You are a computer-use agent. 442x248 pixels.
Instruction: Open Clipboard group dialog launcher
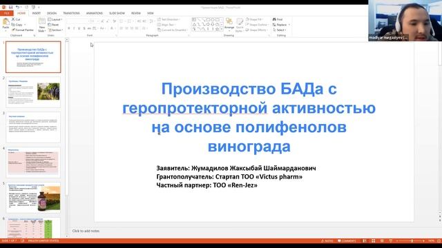click(35, 36)
